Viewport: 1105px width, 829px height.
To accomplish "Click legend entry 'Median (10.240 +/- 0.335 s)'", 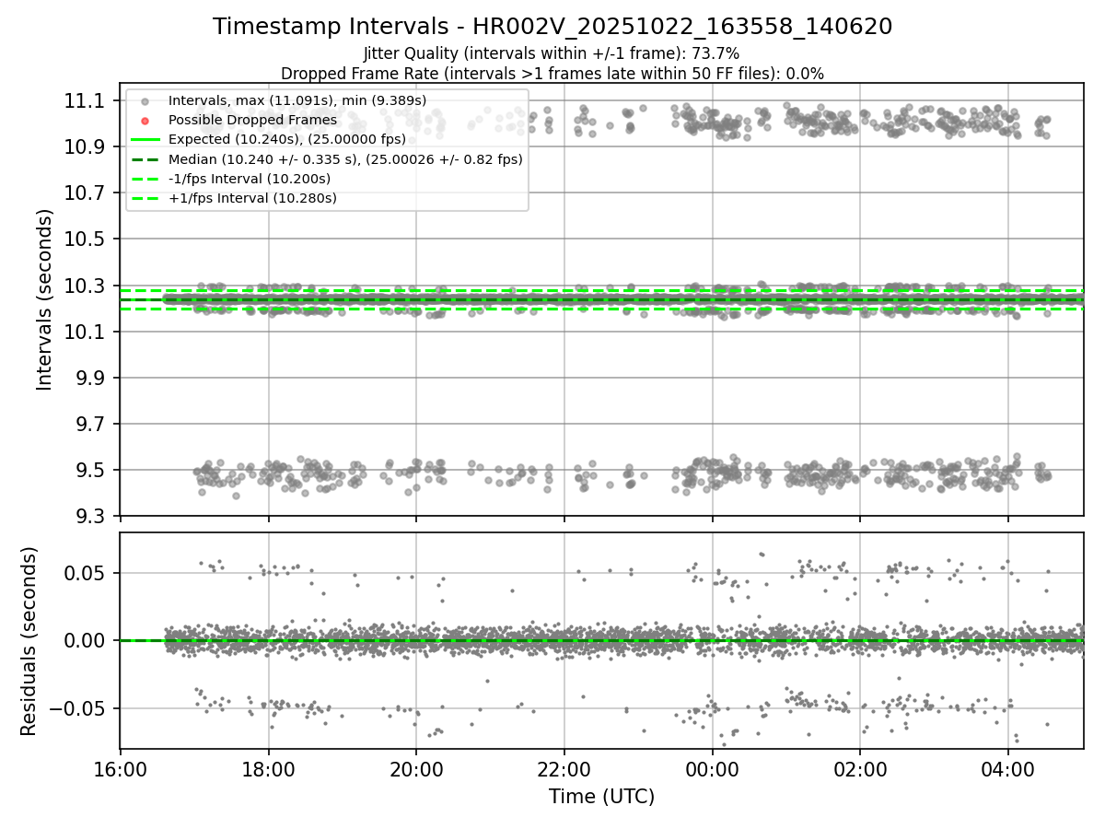I will [345, 159].
